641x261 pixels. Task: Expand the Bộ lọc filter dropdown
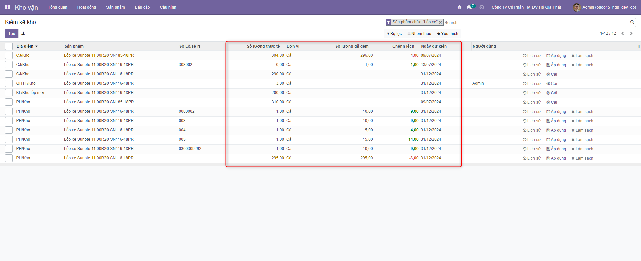click(394, 34)
